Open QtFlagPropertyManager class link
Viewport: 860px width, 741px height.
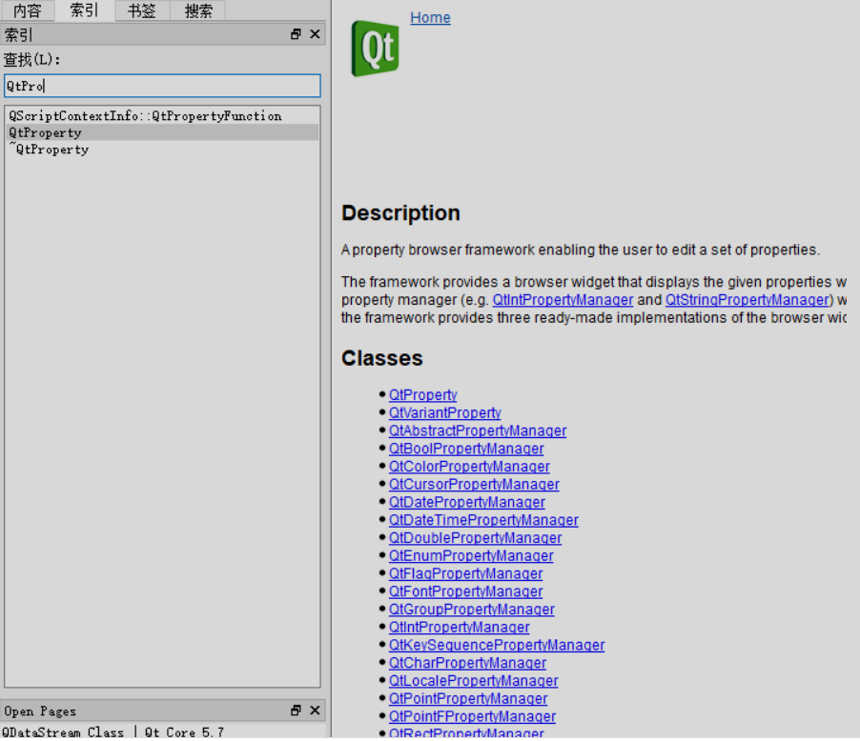465,573
